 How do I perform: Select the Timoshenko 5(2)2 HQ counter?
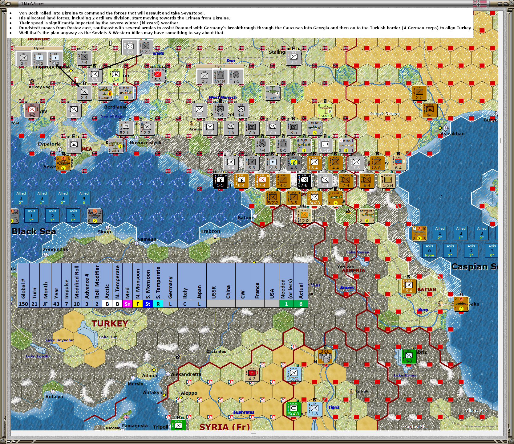[273, 198]
